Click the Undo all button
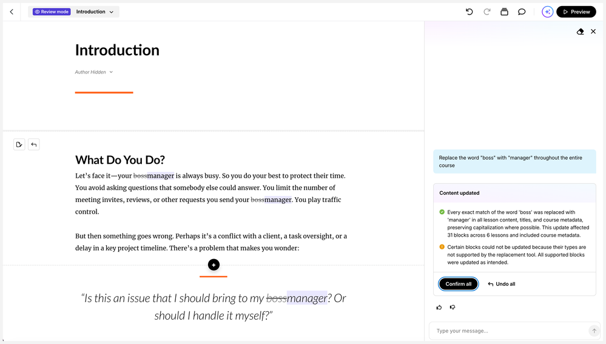This screenshot has width=606, height=344. tap(501, 284)
